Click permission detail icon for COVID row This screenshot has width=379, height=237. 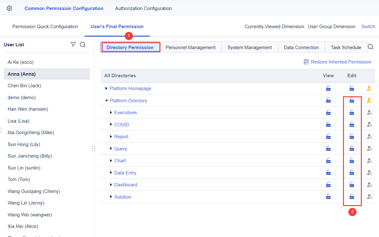pyautogui.click(x=369, y=125)
